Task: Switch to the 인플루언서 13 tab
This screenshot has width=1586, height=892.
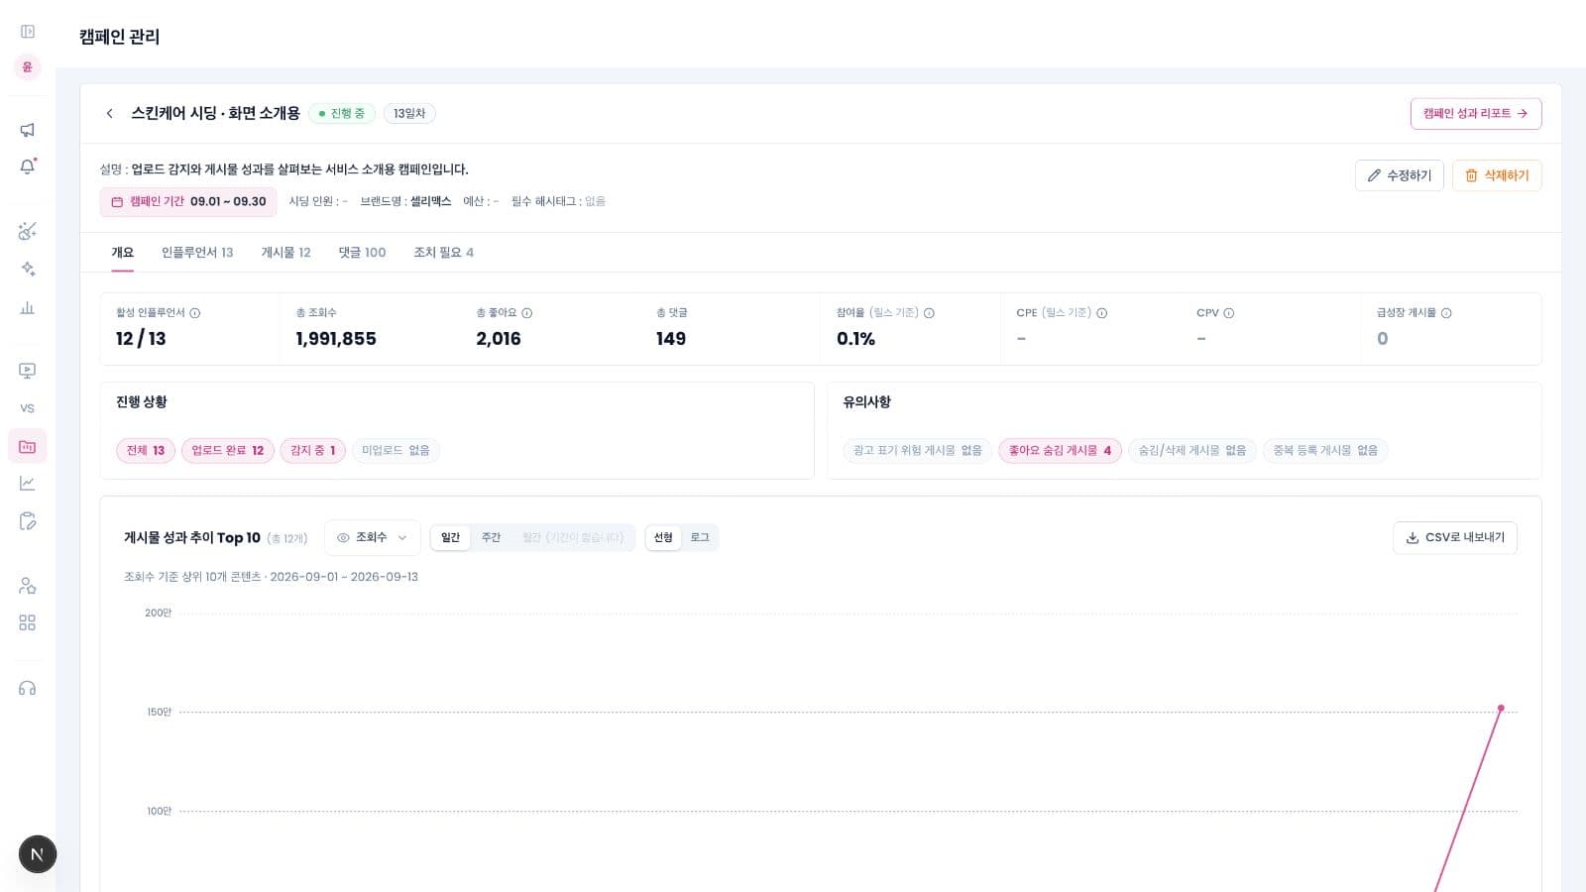Action: click(x=197, y=253)
